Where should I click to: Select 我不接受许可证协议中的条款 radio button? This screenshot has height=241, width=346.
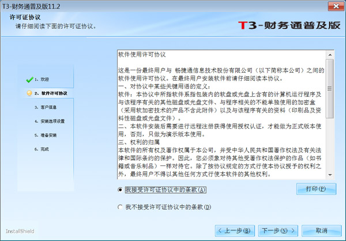[120, 206]
